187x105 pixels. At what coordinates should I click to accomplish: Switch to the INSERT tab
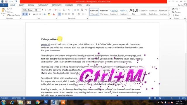tap(22, 5)
